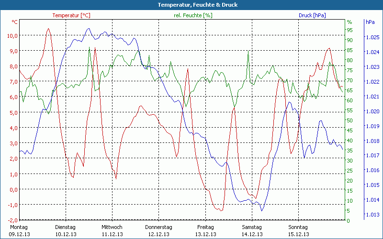Click the '1.013' pressure axis value

(372, 215)
